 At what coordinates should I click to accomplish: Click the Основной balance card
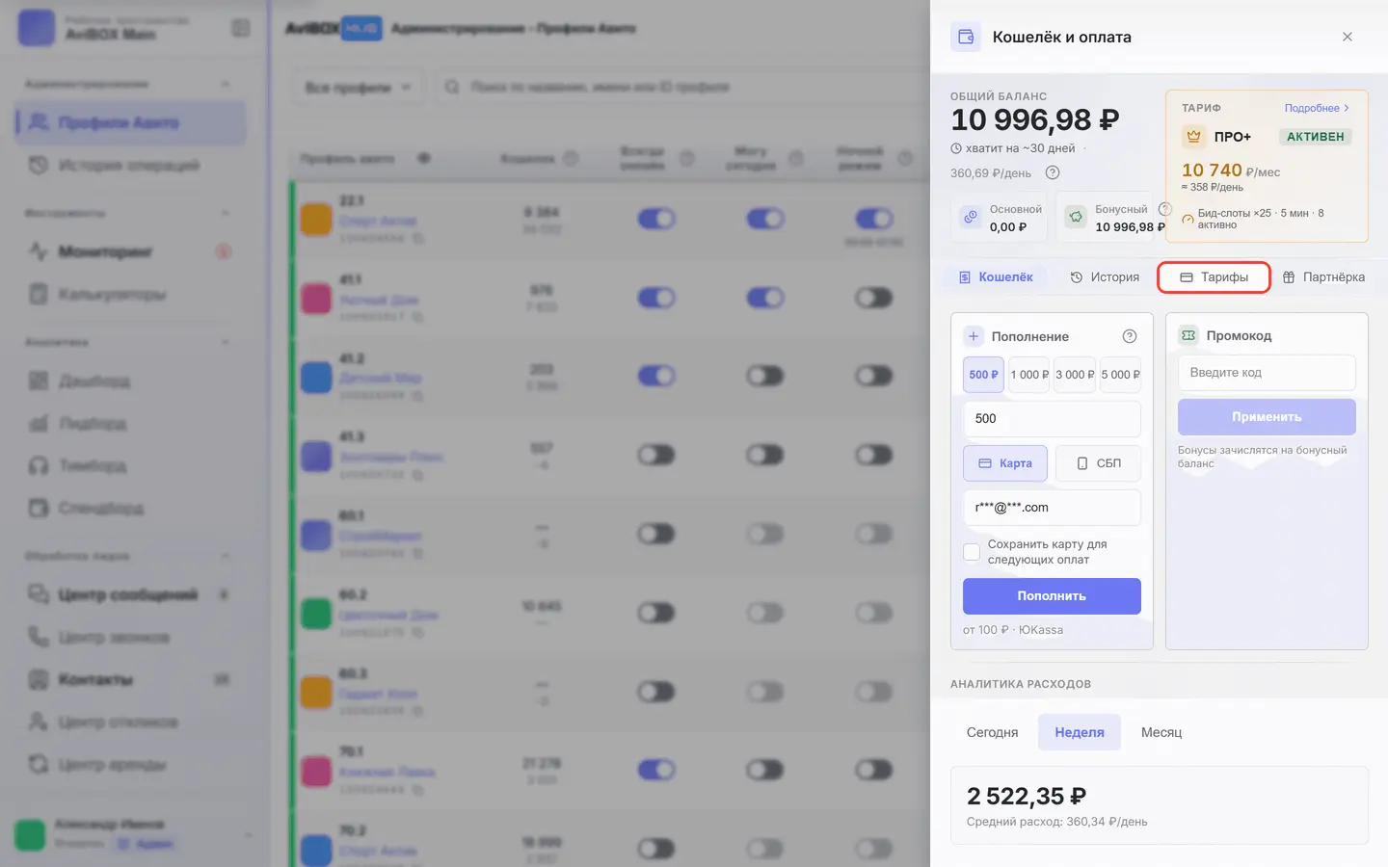[1000, 218]
